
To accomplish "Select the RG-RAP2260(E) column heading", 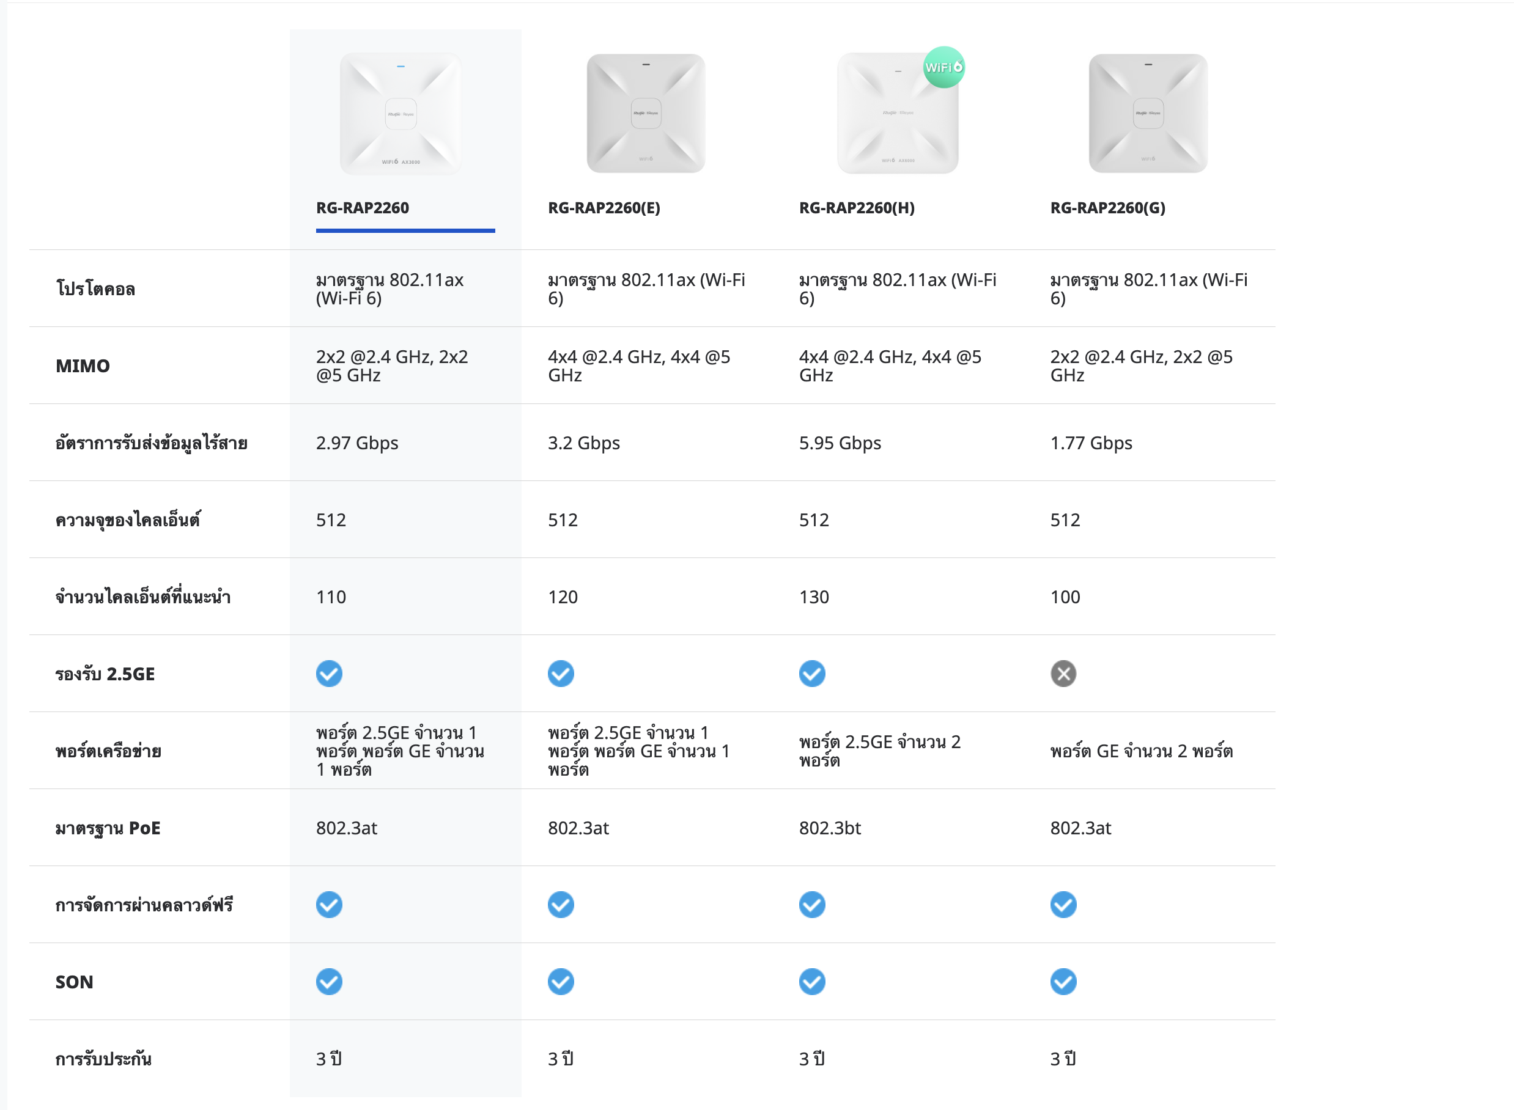I will [604, 208].
